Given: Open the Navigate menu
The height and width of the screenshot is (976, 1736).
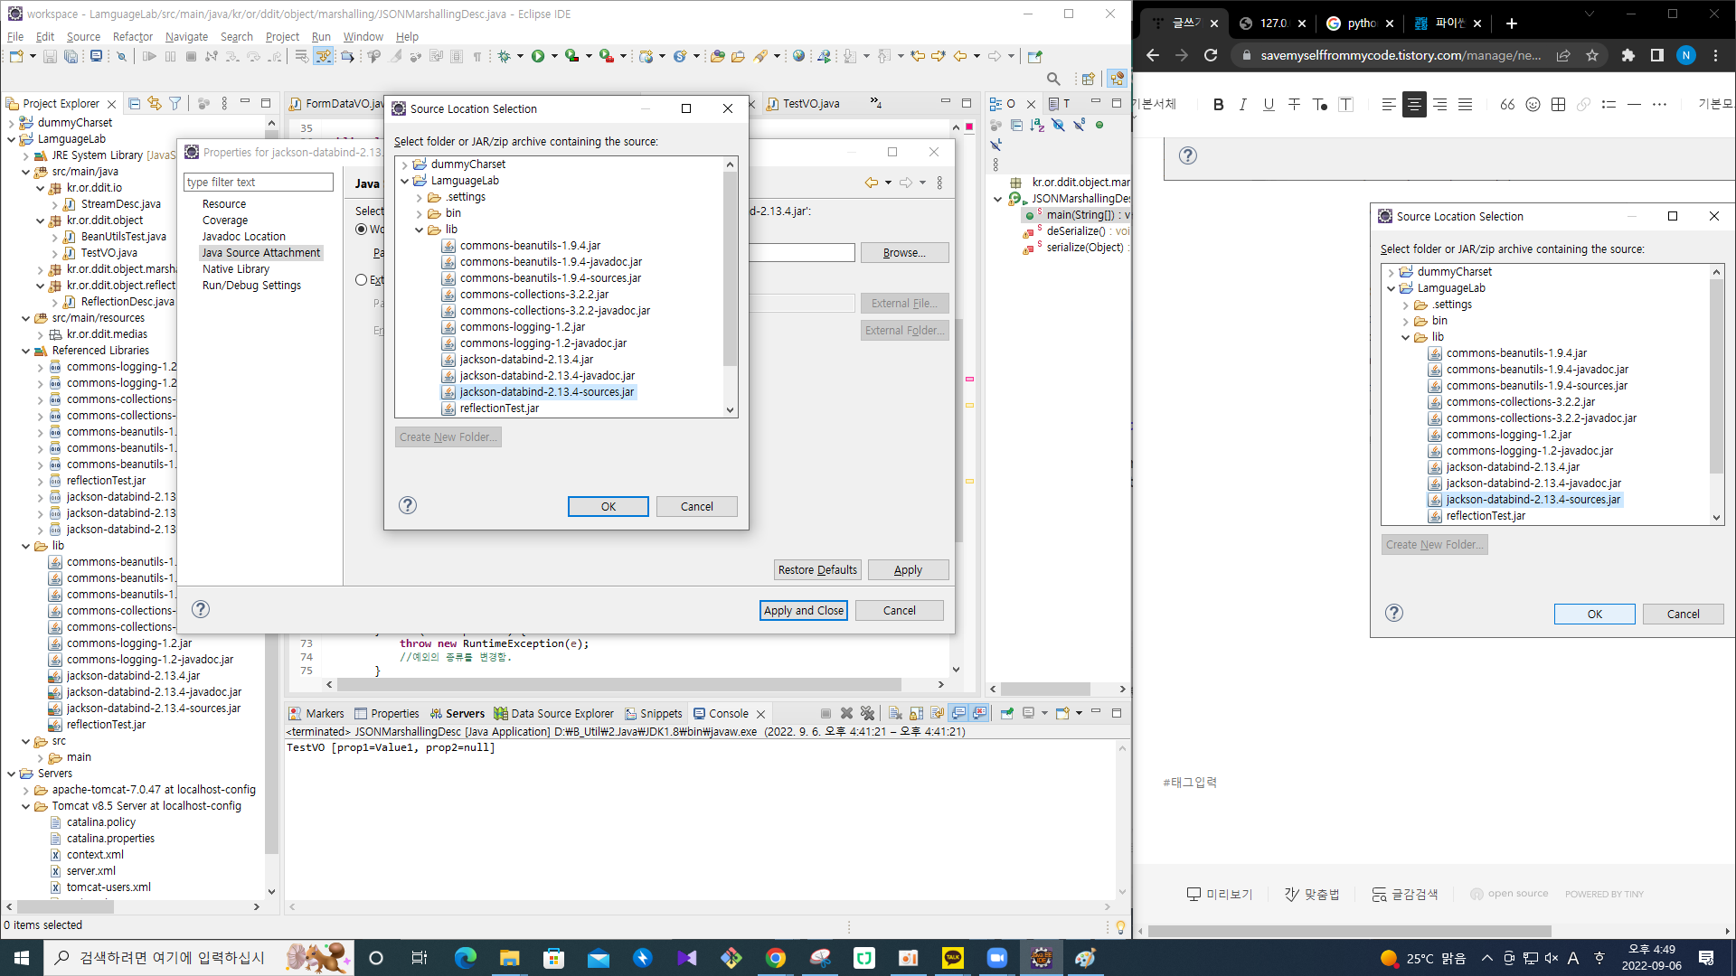Looking at the screenshot, I should click(x=186, y=36).
